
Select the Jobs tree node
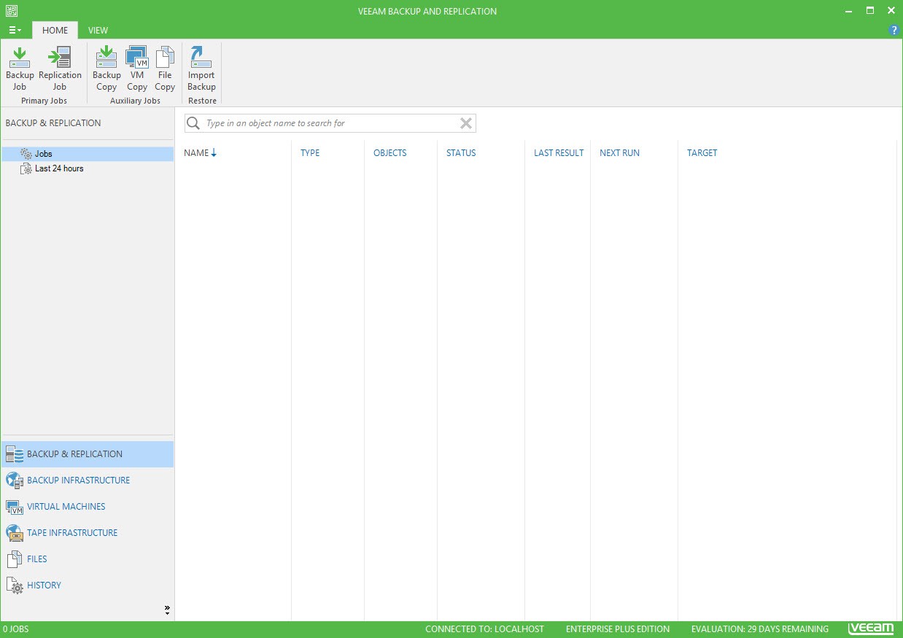click(43, 154)
